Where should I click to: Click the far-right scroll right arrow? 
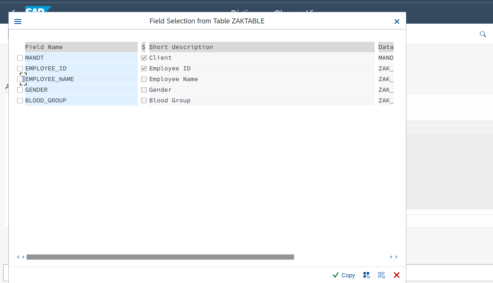(396, 257)
